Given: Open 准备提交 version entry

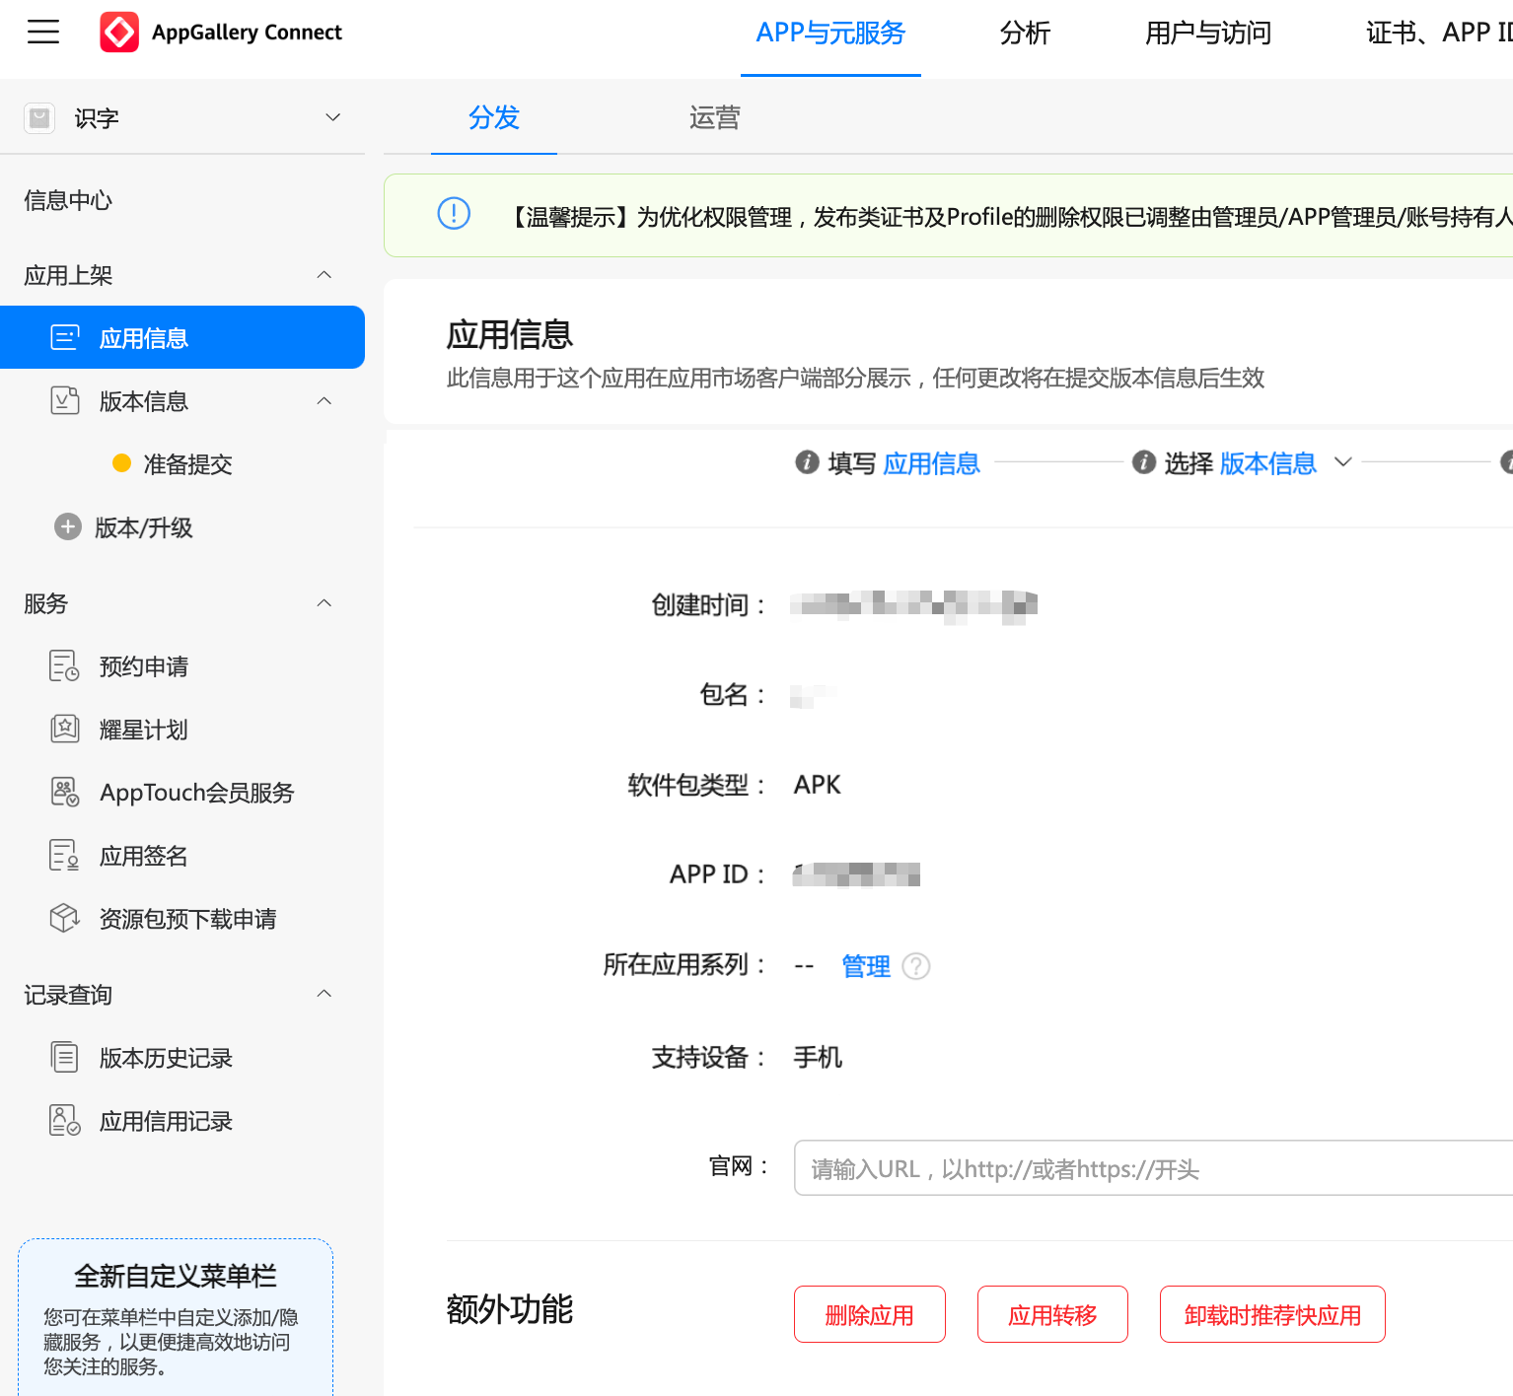Looking at the screenshot, I should (x=187, y=464).
